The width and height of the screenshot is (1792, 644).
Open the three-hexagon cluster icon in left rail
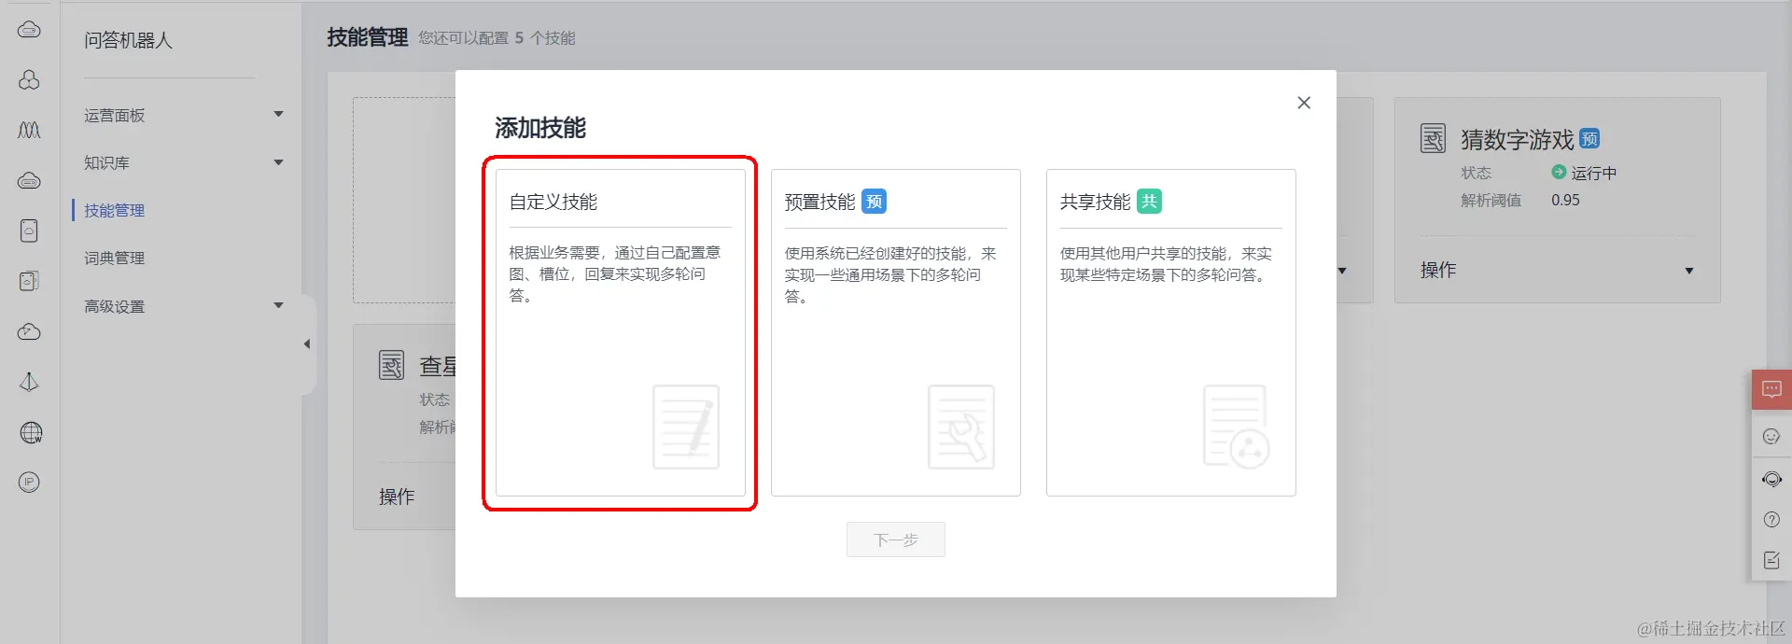point(29,80)
